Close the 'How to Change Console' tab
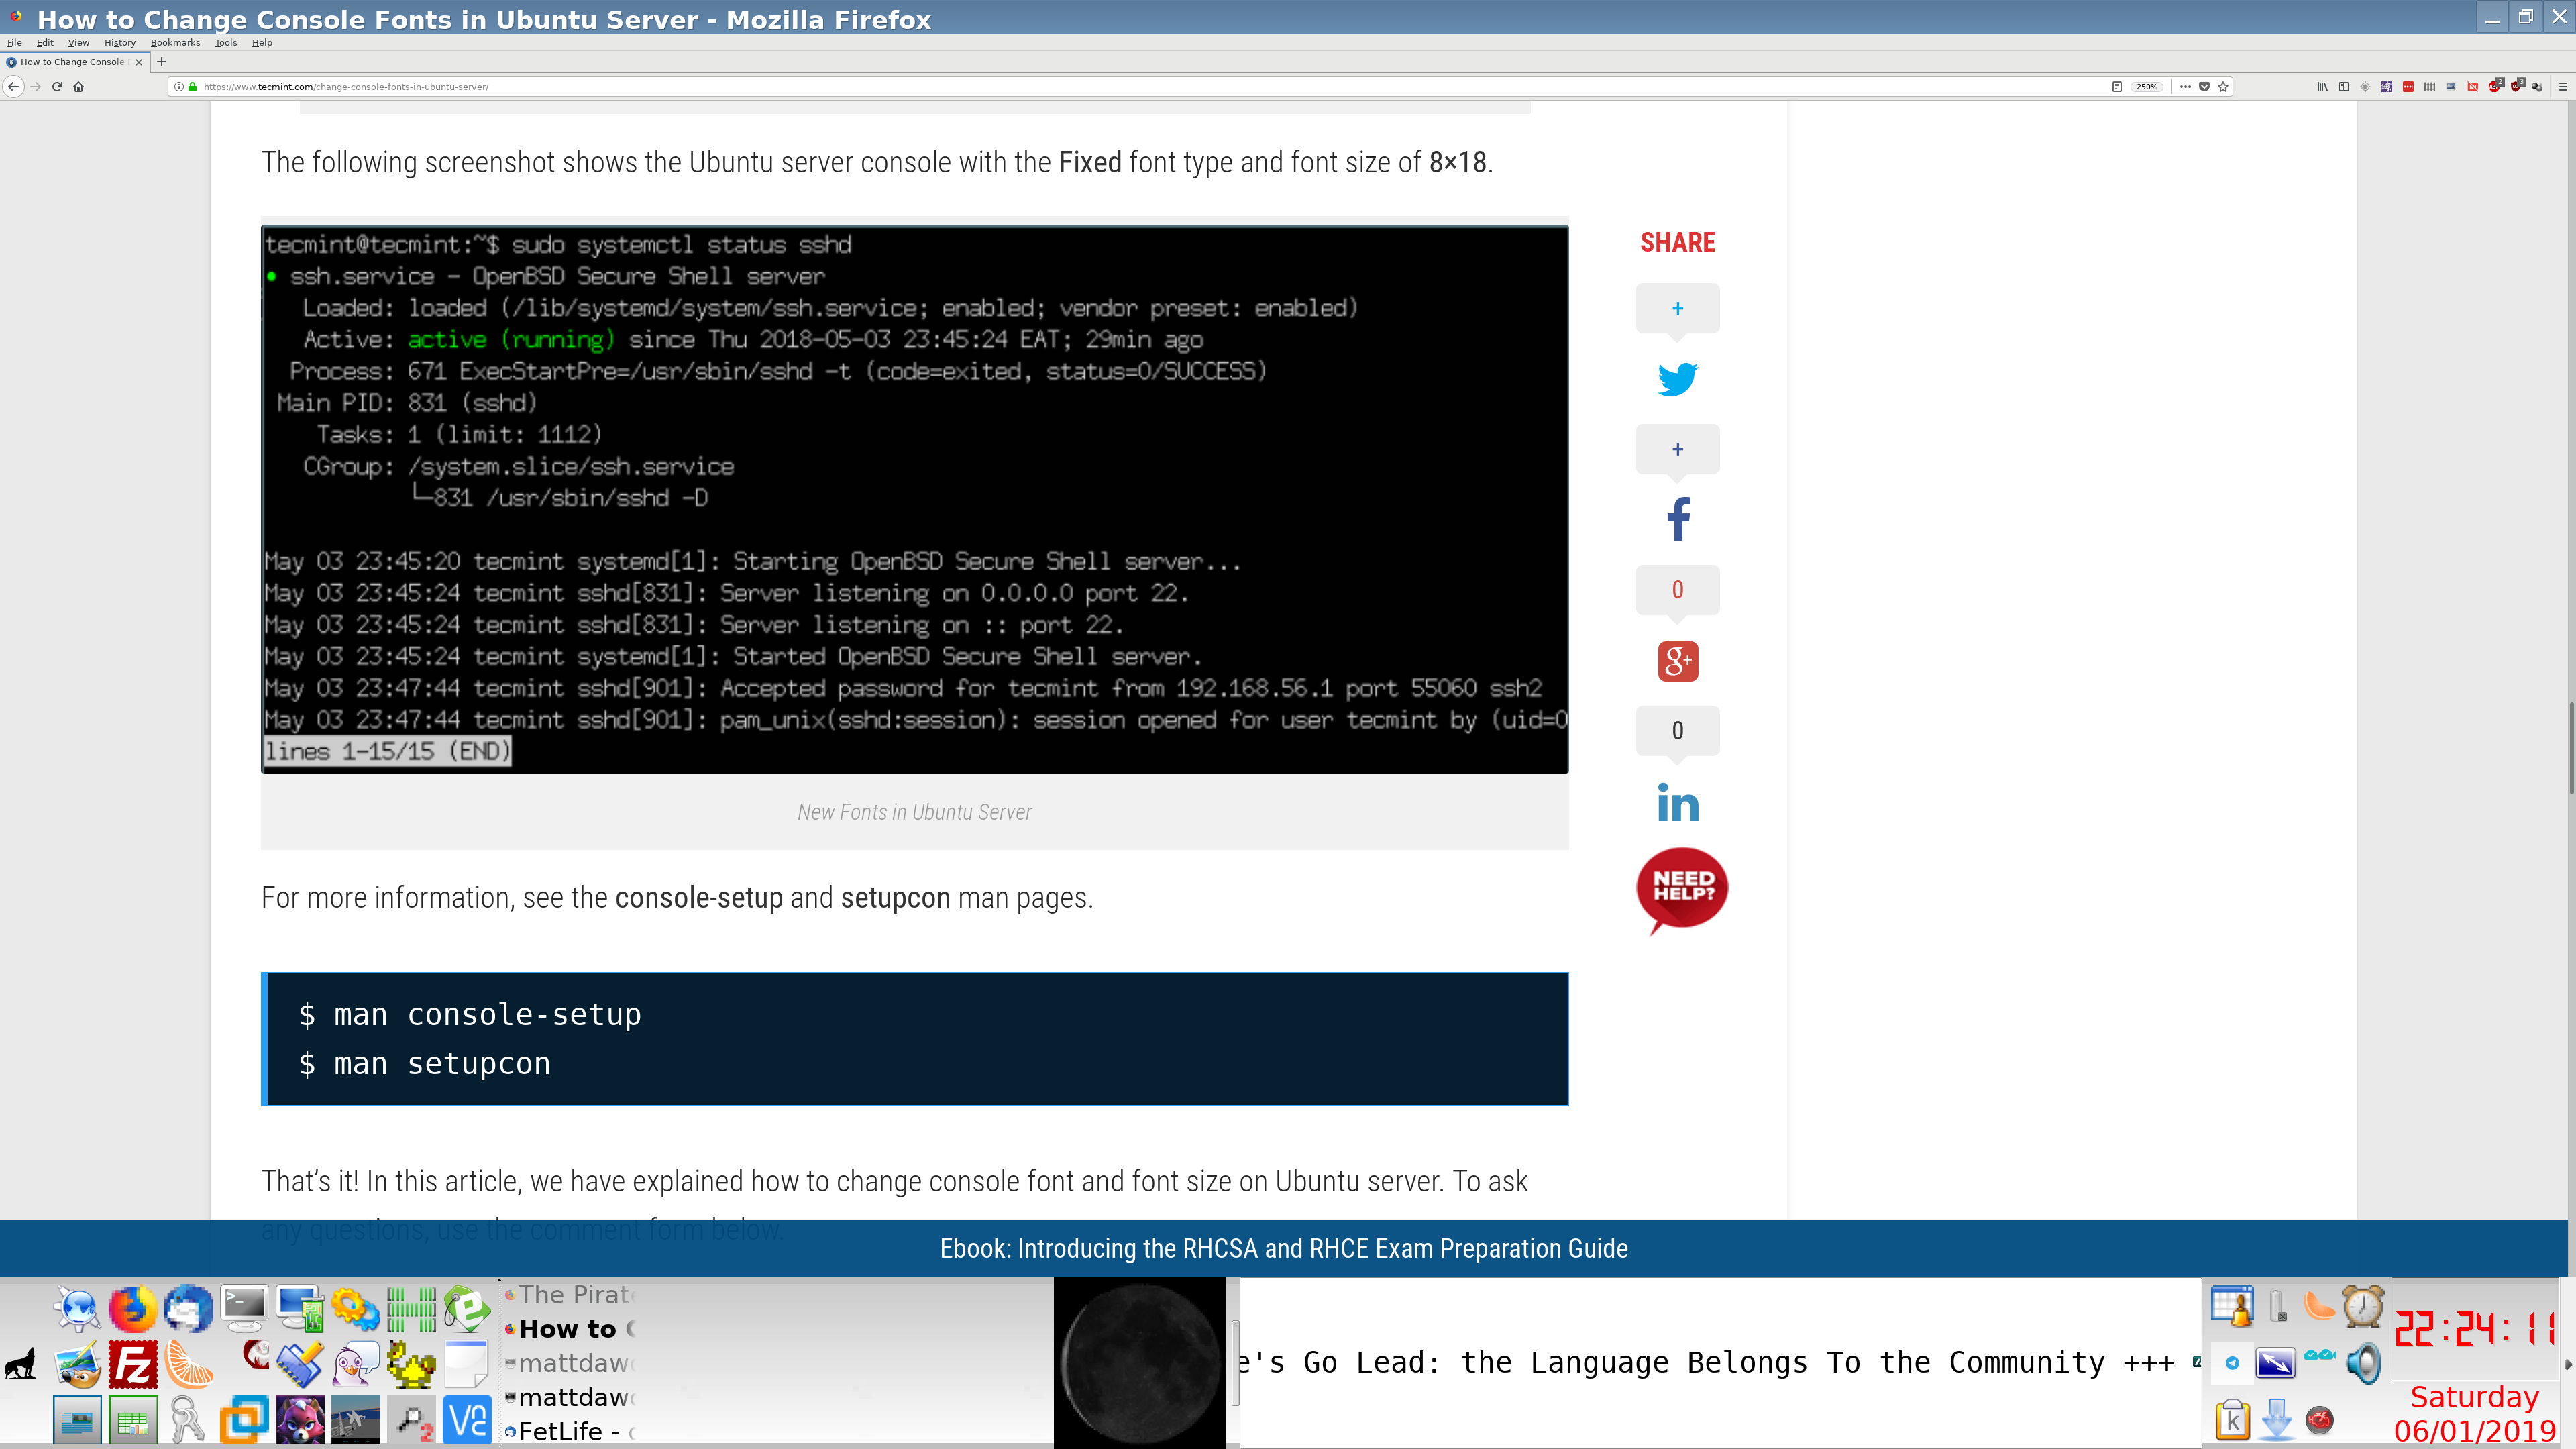2576x1449 pixels. [139, 62]
